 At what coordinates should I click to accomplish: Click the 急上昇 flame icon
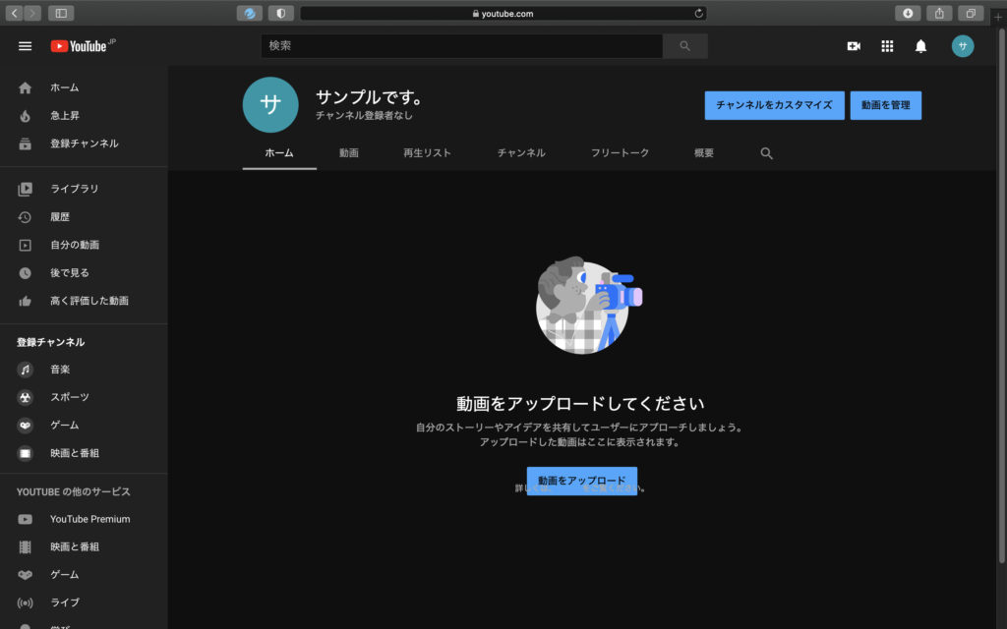[x=25, y=116]
